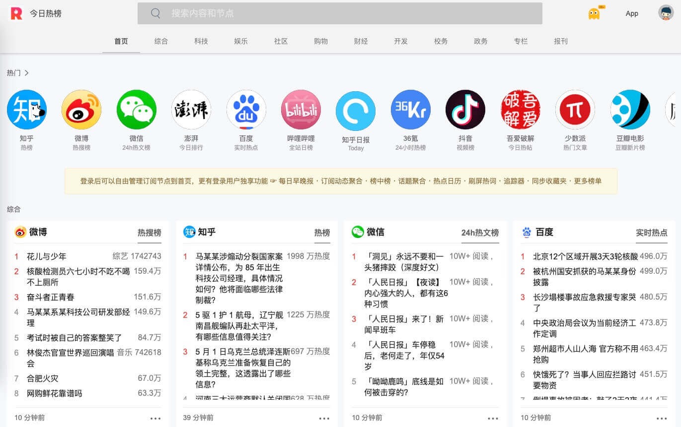Click the 微信 card header logo

358,232
